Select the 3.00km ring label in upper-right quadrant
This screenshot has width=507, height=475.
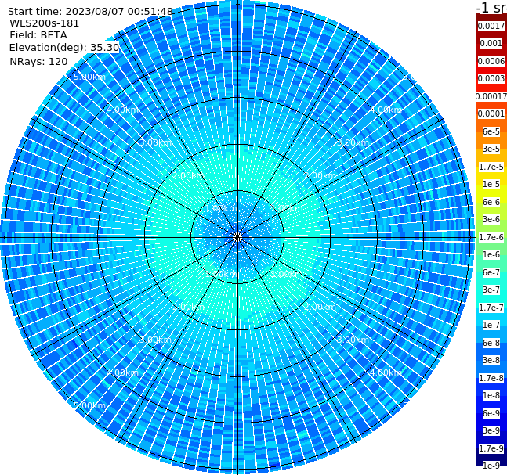pos(353,142)
